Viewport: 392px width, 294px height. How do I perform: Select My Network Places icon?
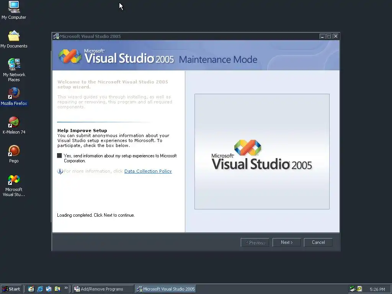click(x=14, y=70)
